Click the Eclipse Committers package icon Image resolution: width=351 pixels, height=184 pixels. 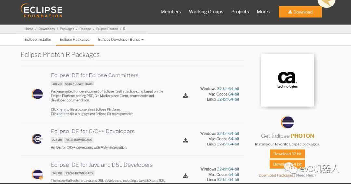point(37,94)
